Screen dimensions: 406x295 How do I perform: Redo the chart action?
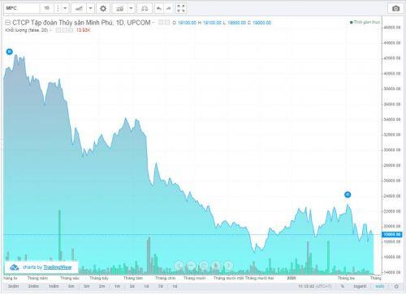coord(169,8)
